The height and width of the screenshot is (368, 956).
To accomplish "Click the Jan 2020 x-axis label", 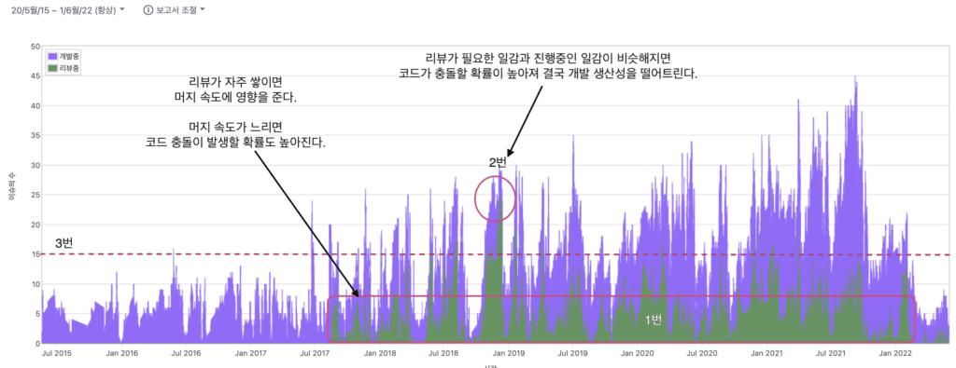I will 637,352.
